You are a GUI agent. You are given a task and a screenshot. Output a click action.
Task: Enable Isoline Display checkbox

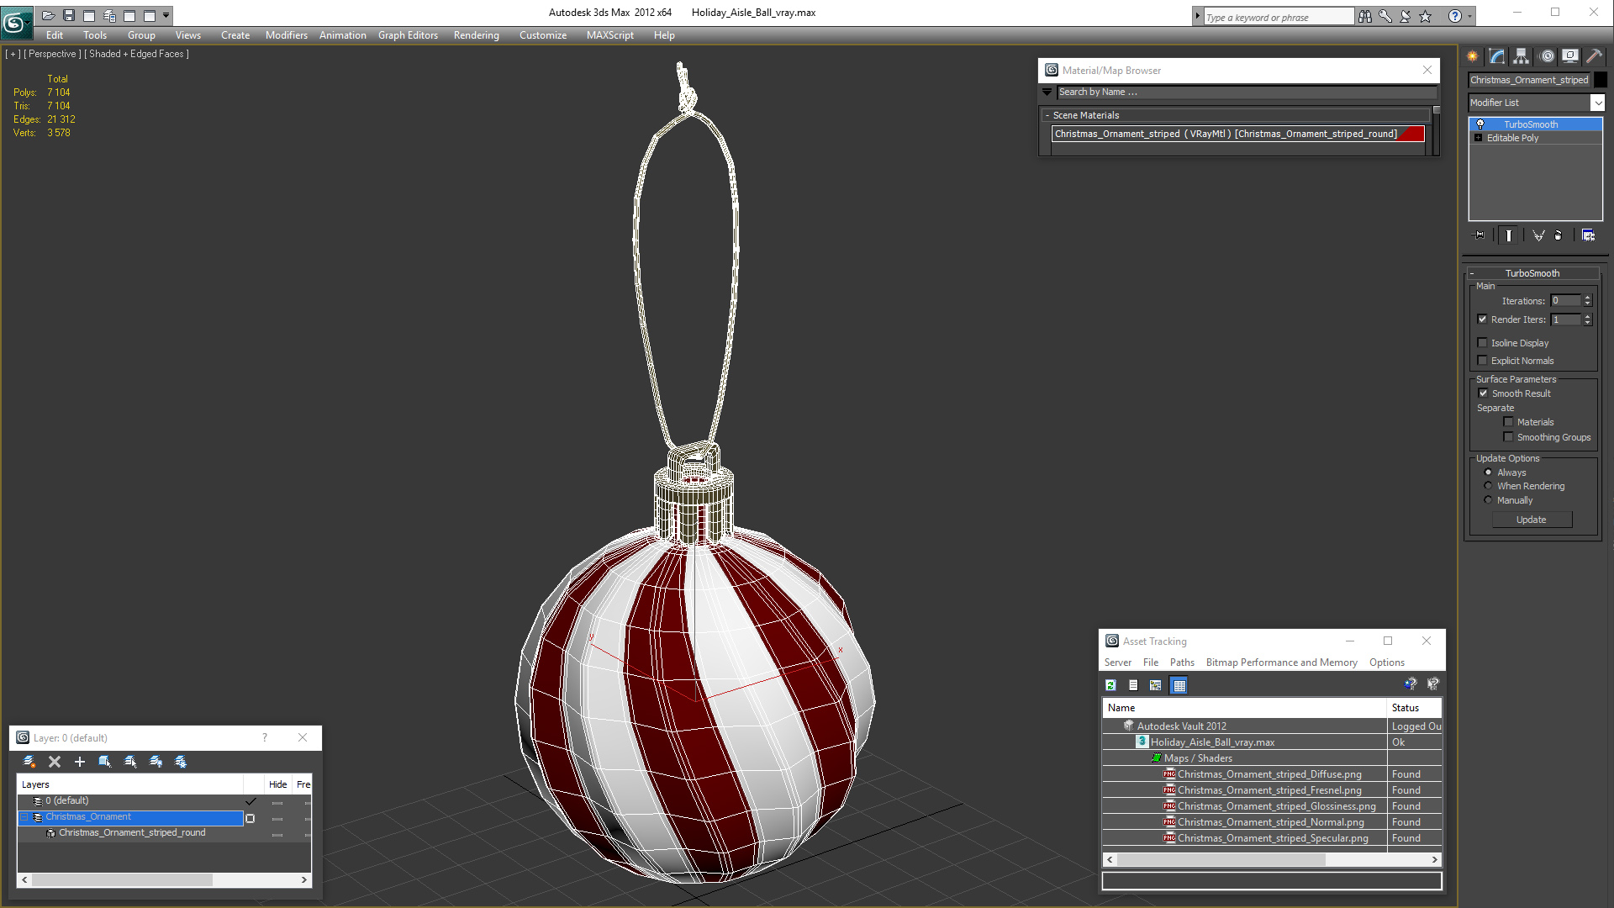(x=1483, y=343)
